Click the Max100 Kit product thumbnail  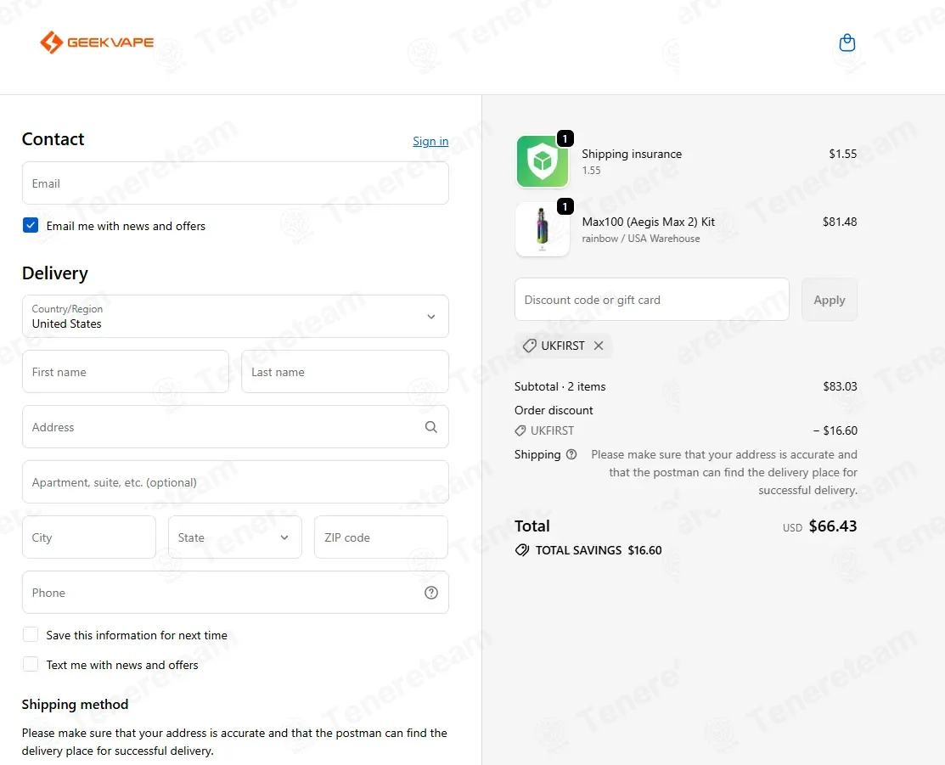click(x=543, y=230)
